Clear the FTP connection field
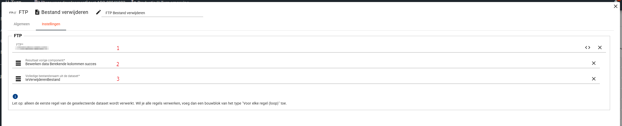 click(x=600, y=47)
